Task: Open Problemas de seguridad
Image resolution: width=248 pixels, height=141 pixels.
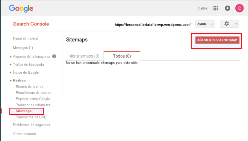Action: pos(32,125)
